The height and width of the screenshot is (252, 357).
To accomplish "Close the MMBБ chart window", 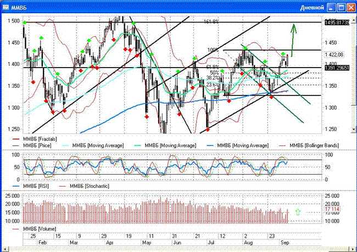I will pos(351,7).
